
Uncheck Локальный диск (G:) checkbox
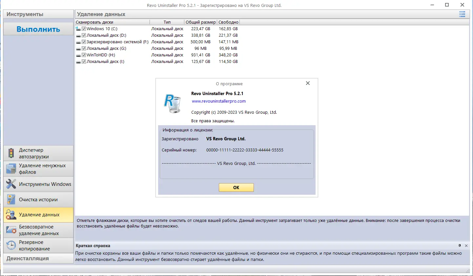tap(84, 49)
